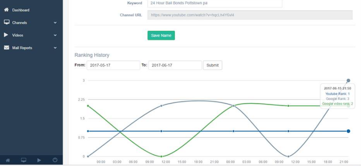This screenshot has width=361, height=166.
Task: Click the Youtube Rank: 1 tooltip text
Action: (x=338, y=94)
